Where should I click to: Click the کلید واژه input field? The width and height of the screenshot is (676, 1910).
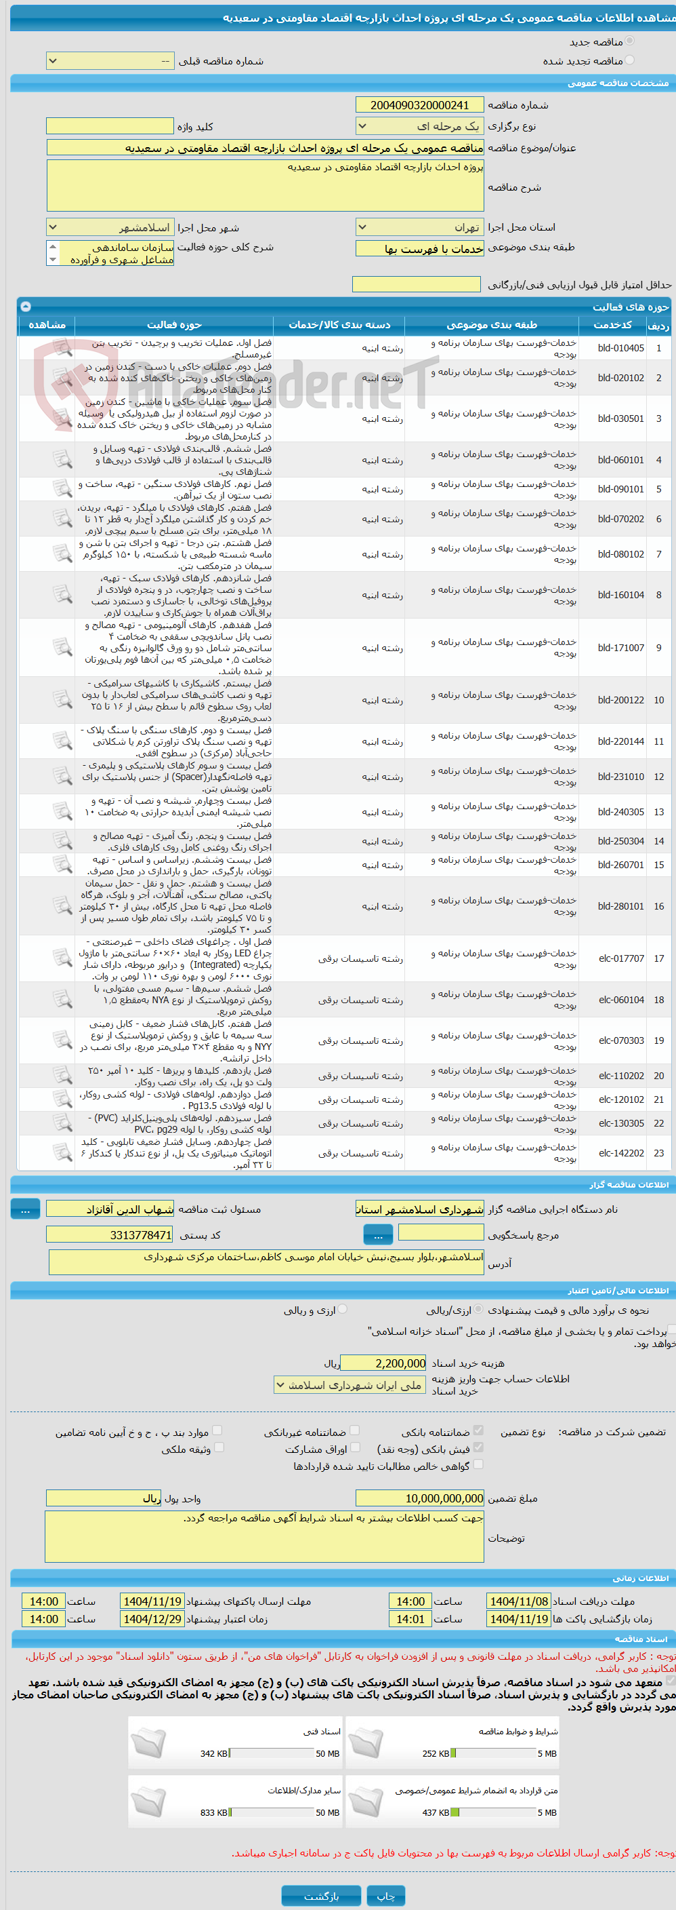click(x=110, y=126)
